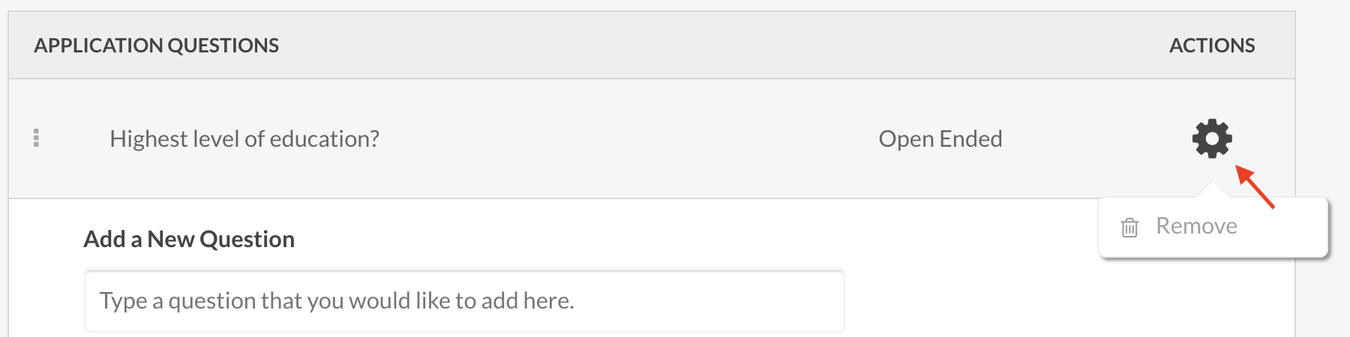Select the 'Highest level of education?' question row
Screen dimensions: 1350x337
(652, 139)
